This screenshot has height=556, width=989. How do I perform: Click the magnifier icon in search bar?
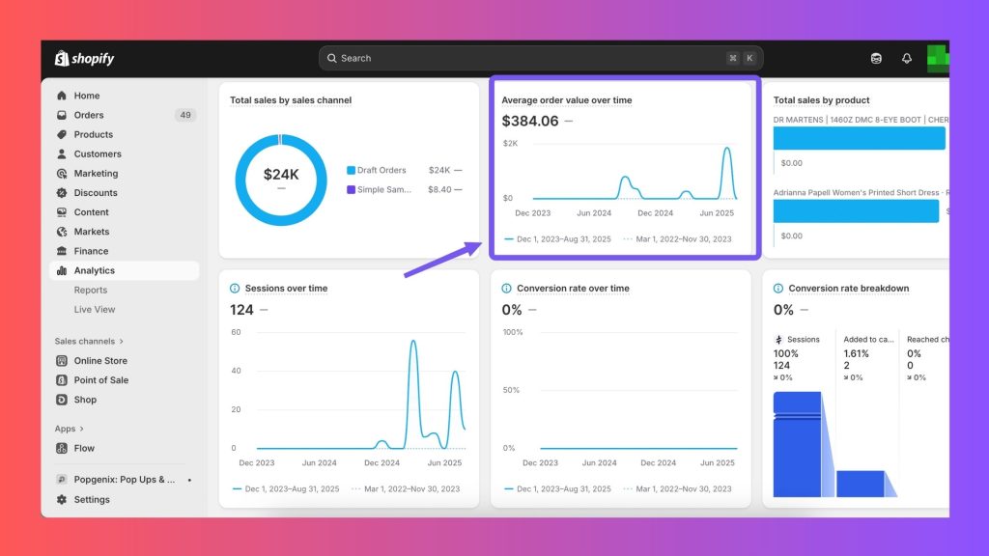click(x=332, y=58)
